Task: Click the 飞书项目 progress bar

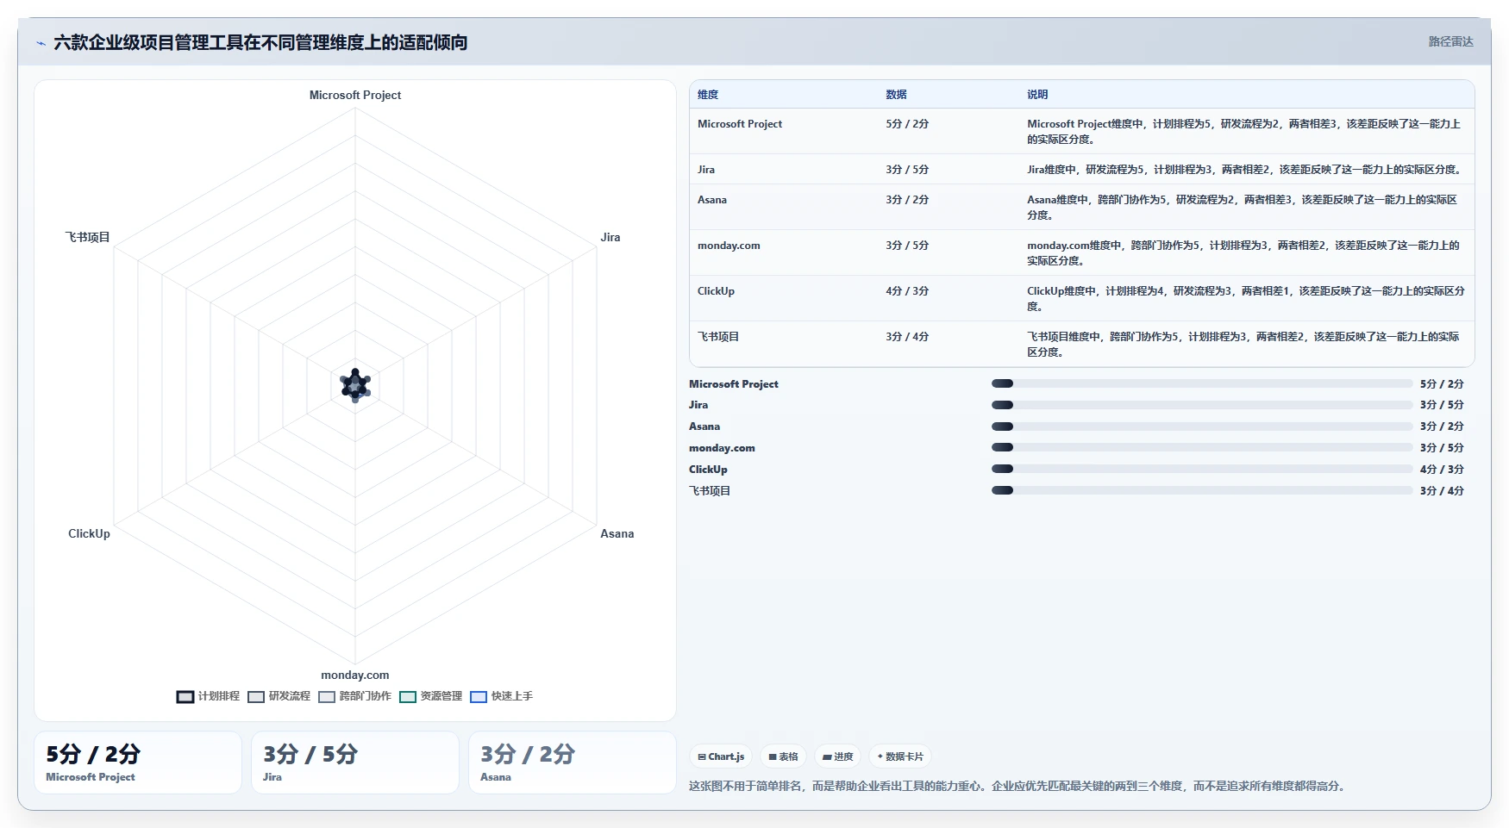Action: click(x=1202, y=491)
